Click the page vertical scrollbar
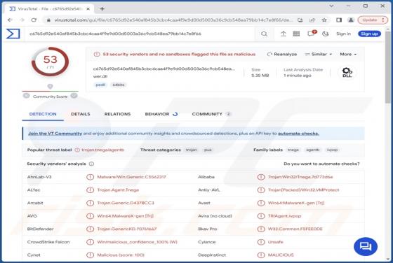The width and height of the screenshot is (393, 263). coord(387,67)
